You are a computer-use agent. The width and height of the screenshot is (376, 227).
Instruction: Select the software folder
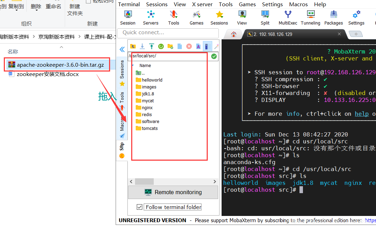click(147, 122)
